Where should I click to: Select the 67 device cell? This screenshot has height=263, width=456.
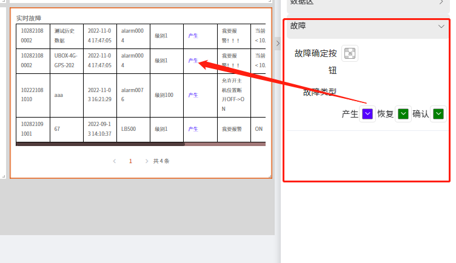point(67,129)
